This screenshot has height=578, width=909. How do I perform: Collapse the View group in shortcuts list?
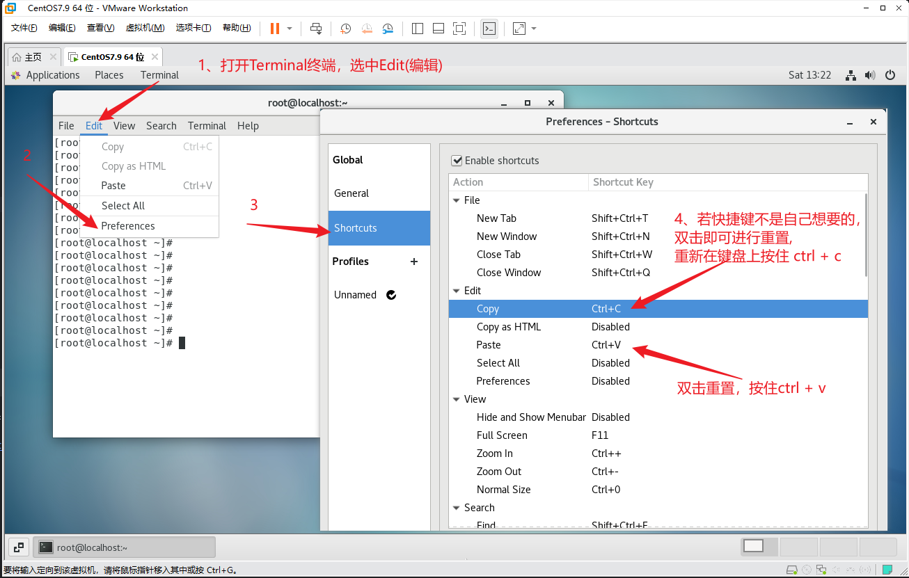[457, 399]
